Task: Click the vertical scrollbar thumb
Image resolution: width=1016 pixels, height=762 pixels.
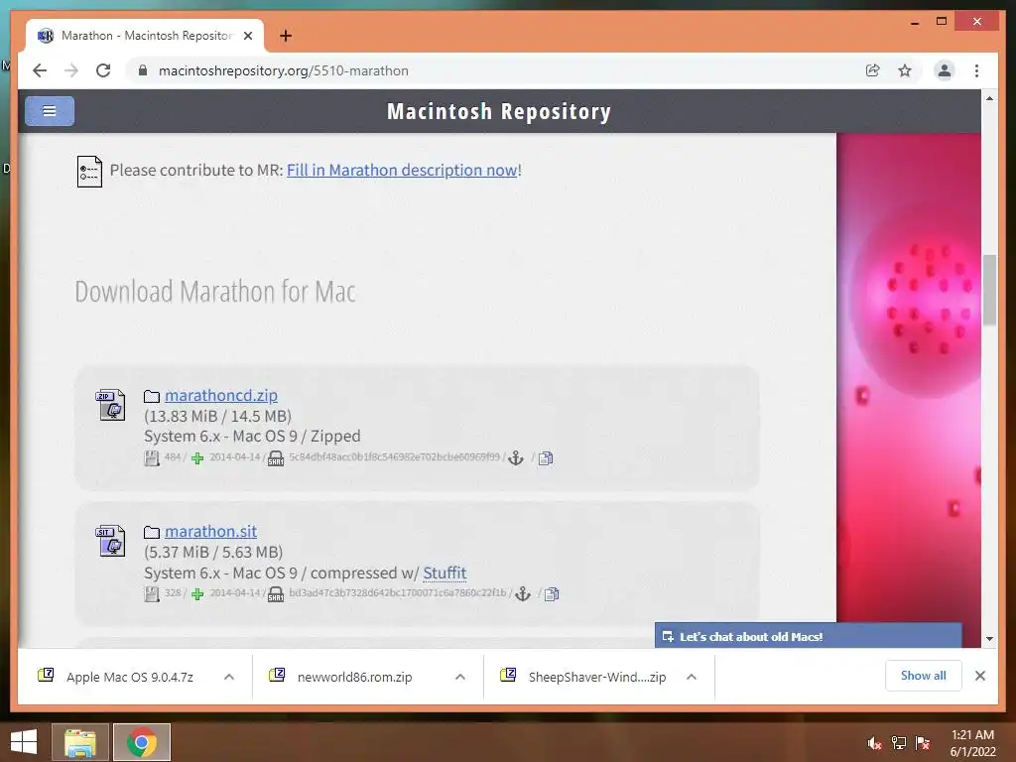Action: click(989, 290)
